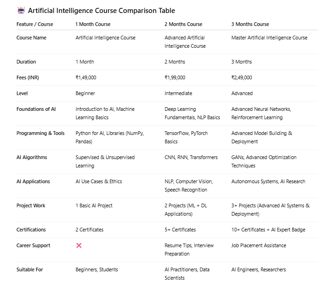Select the '1 Month Course' column header
The image size is (326, 301).
click(x=93, y=24)
